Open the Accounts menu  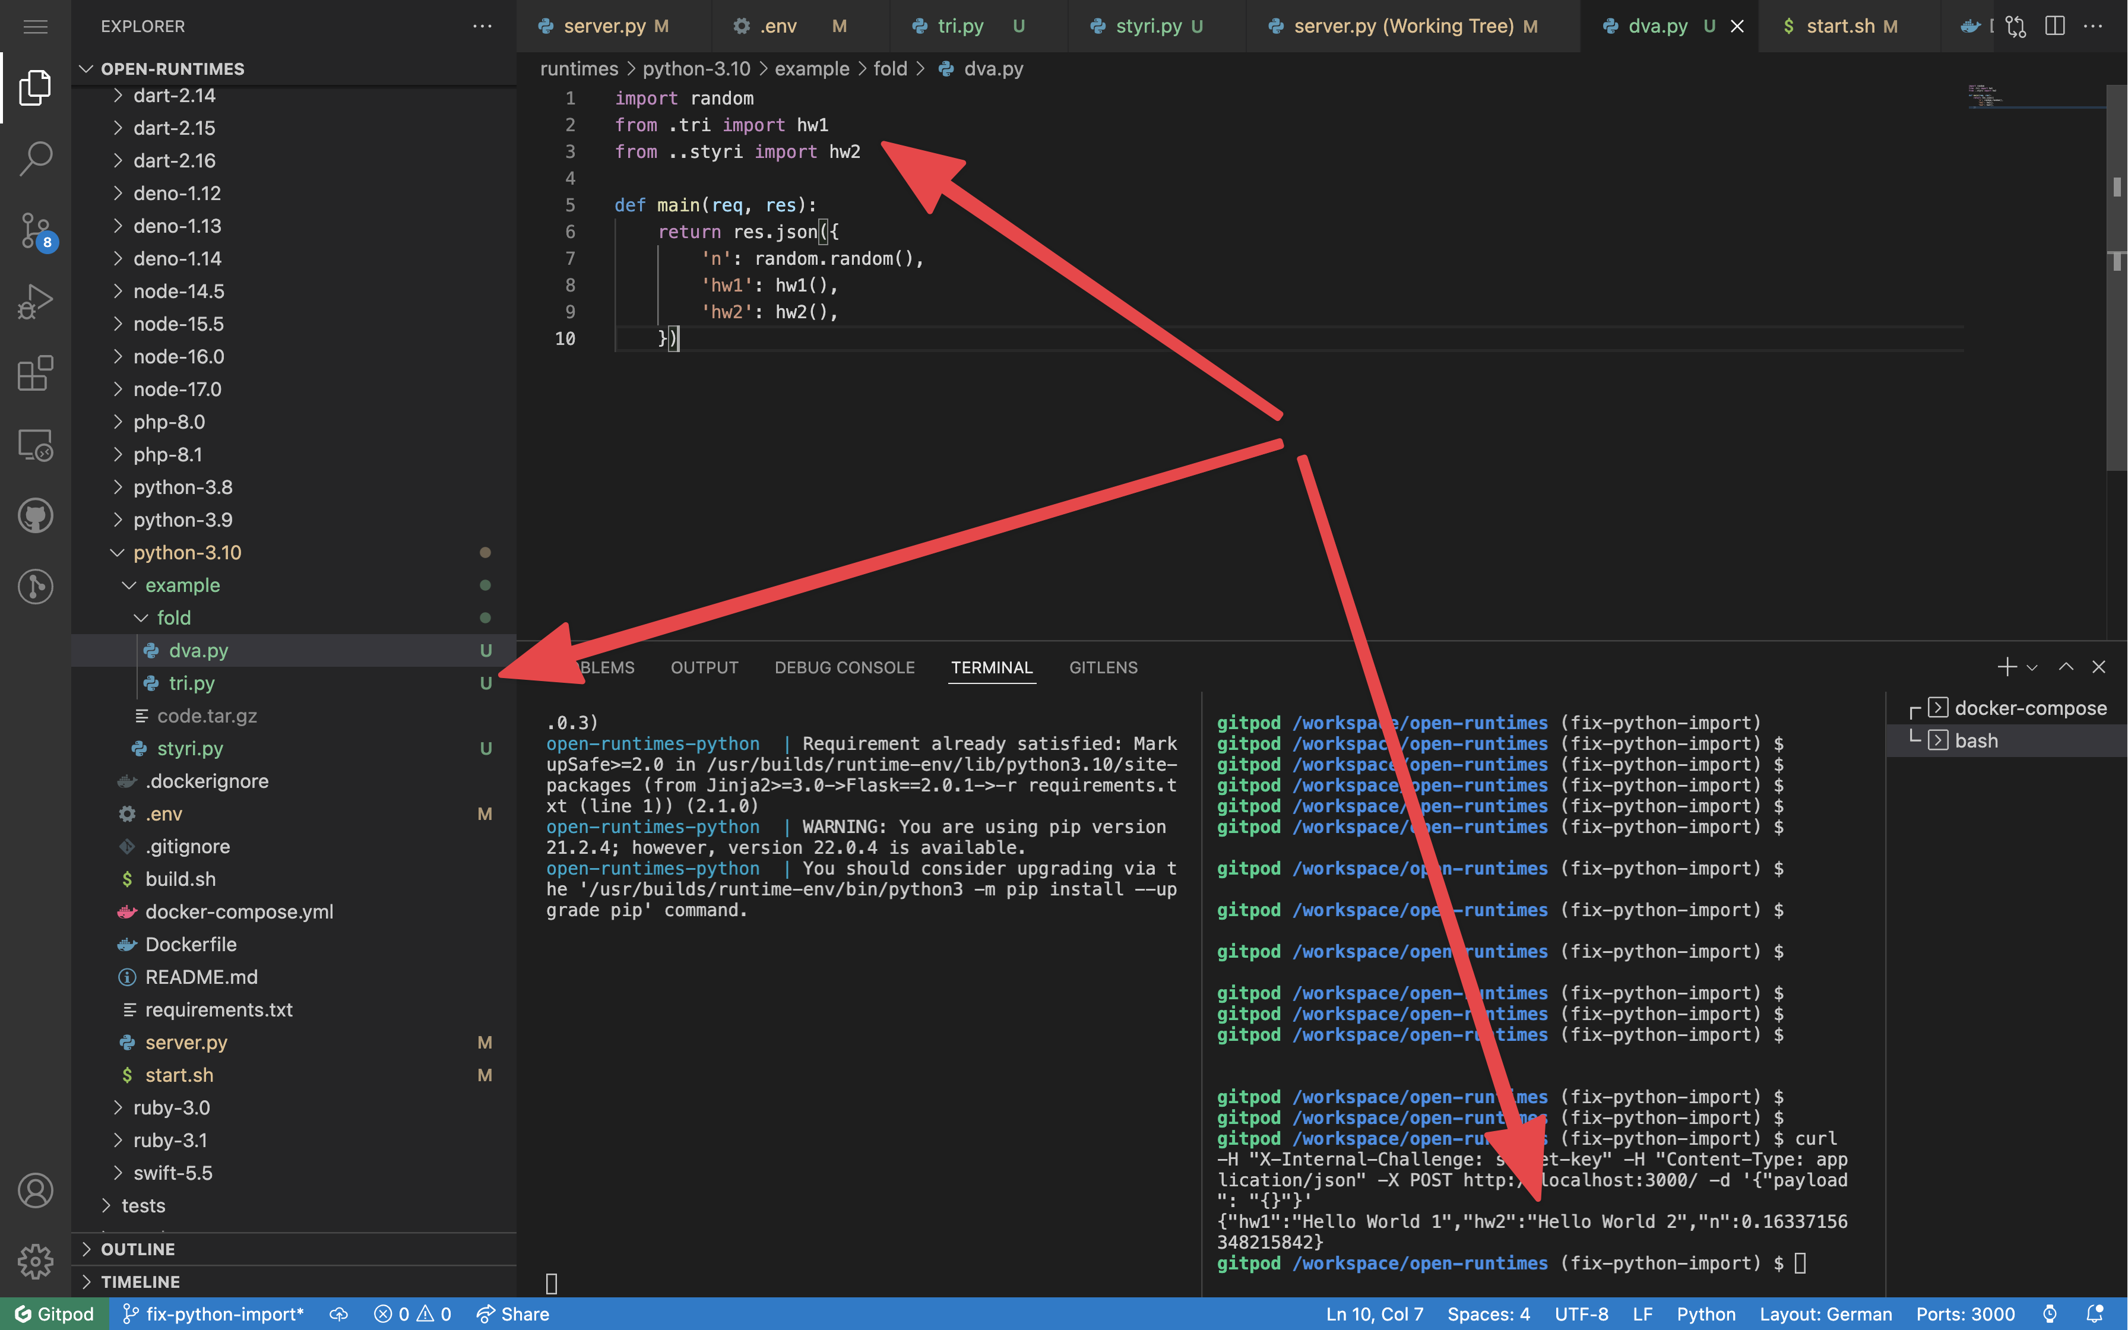pyautogui.click(x=35, y=1190)
